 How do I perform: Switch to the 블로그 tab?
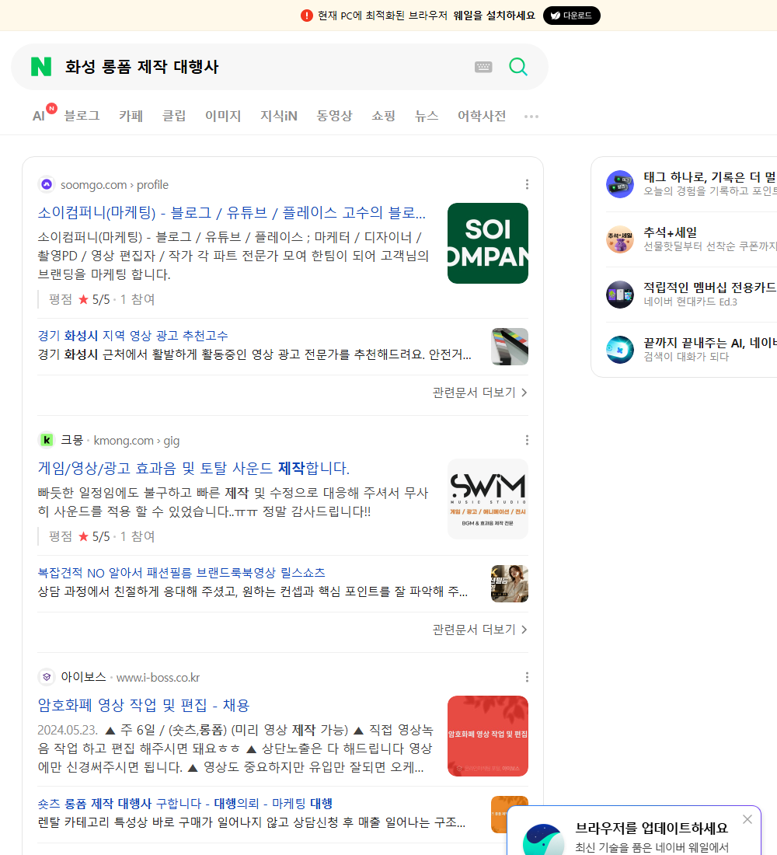82,116
